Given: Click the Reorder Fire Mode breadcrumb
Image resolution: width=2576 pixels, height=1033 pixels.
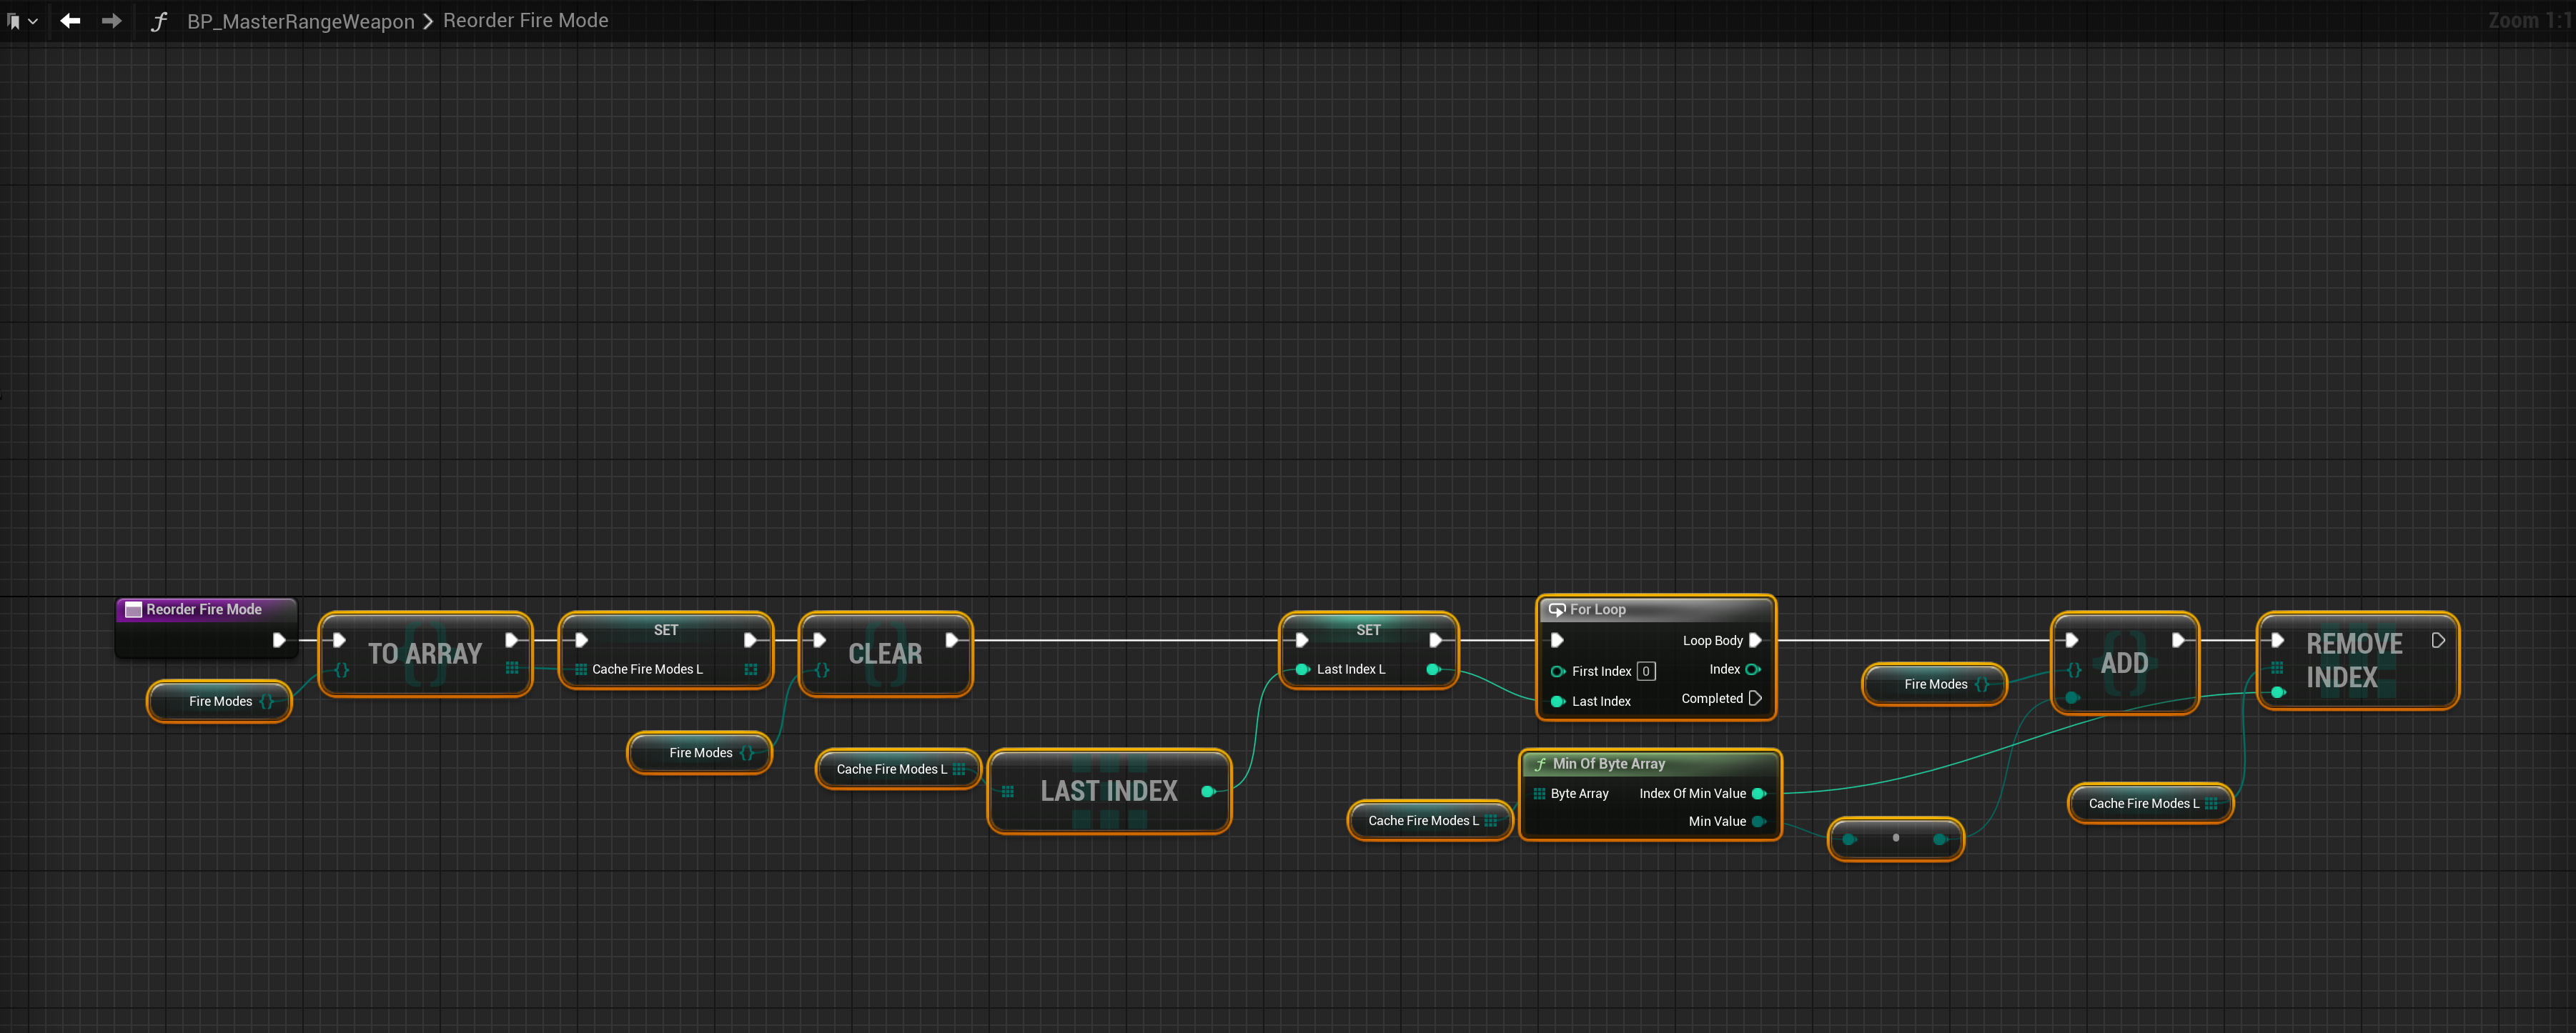Looking at the screenshot, I should pos(525,21).
